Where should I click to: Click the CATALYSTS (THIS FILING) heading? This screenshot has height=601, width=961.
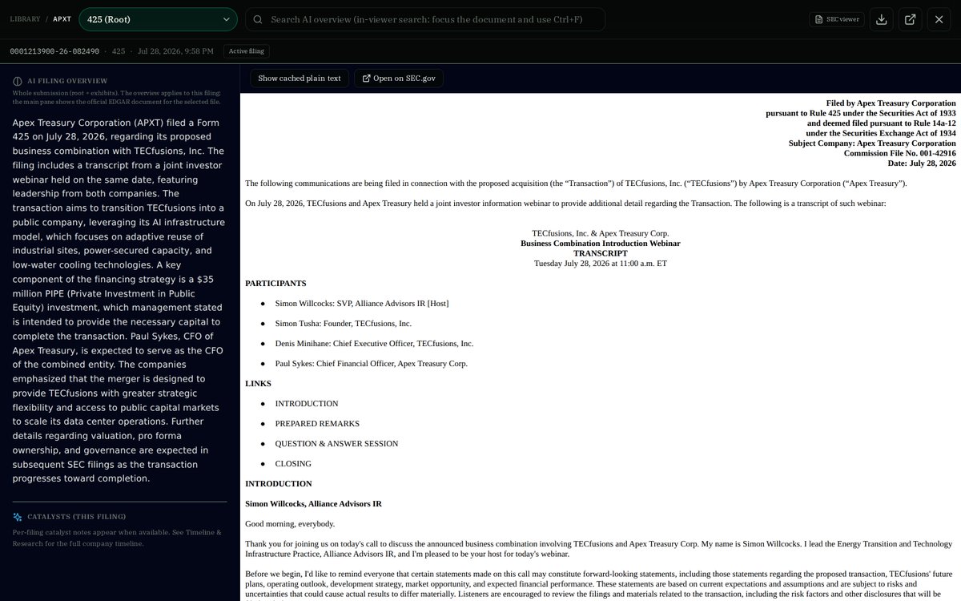[77, 517]
